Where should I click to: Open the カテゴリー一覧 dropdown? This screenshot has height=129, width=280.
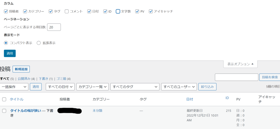point(92,87)
